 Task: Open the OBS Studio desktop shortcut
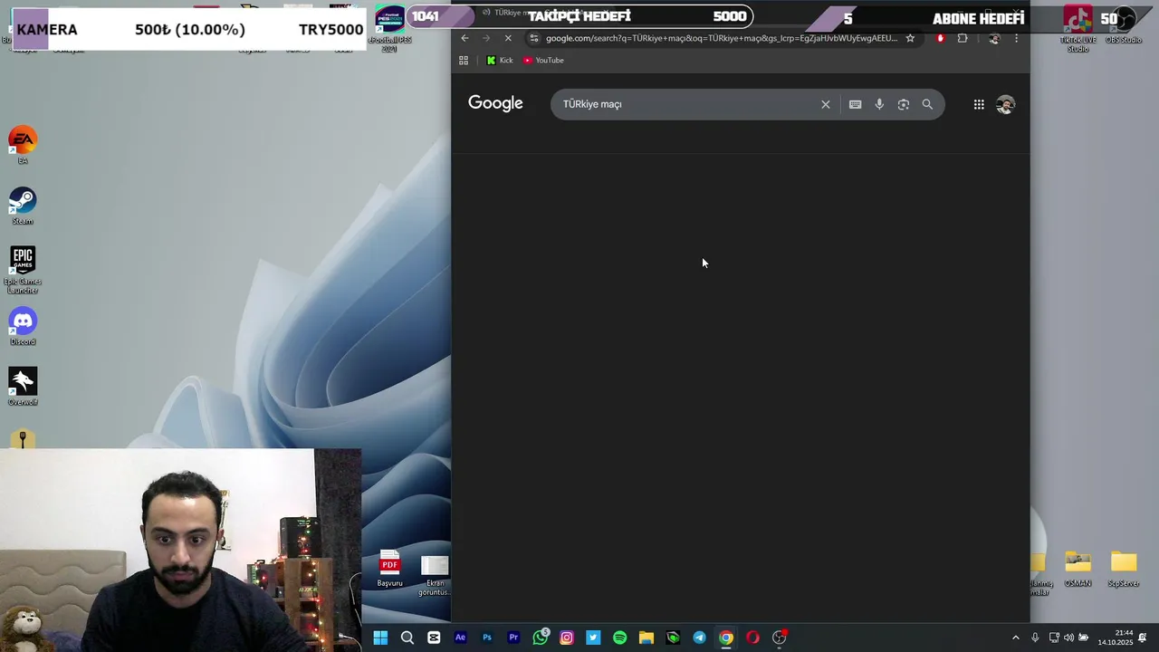[x=1123, y=25]
